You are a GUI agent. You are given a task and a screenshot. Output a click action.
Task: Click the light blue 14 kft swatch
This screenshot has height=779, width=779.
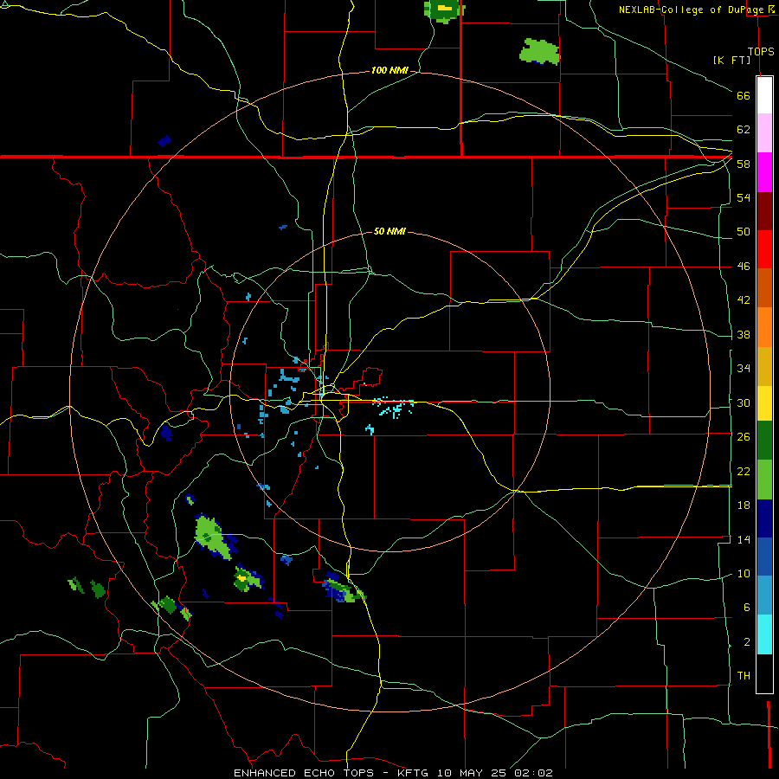[x=764, y=596]
